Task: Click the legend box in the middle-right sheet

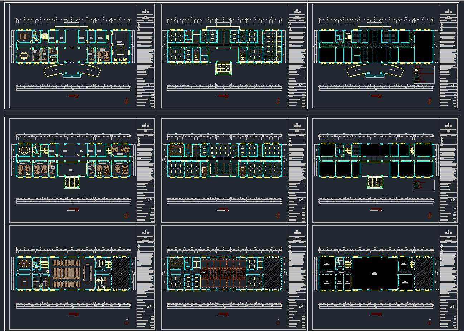Action: 424,185
